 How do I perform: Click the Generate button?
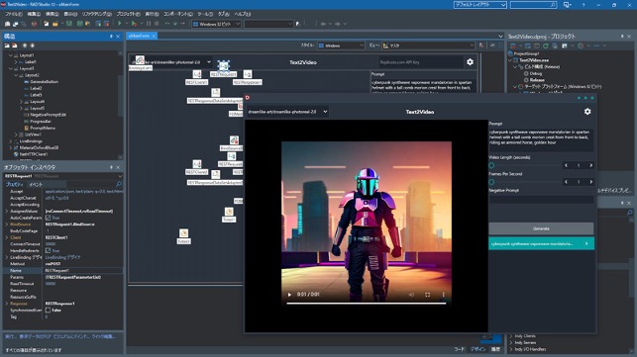click(x=541, y=228)
